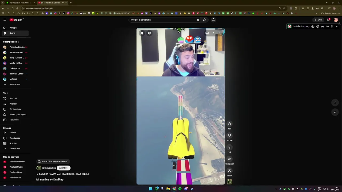Image resolution: width=342 pixels, height=192 pixels.
Task: Open account avatar menu
Action: pyautogui.click(x=336, y=20)
